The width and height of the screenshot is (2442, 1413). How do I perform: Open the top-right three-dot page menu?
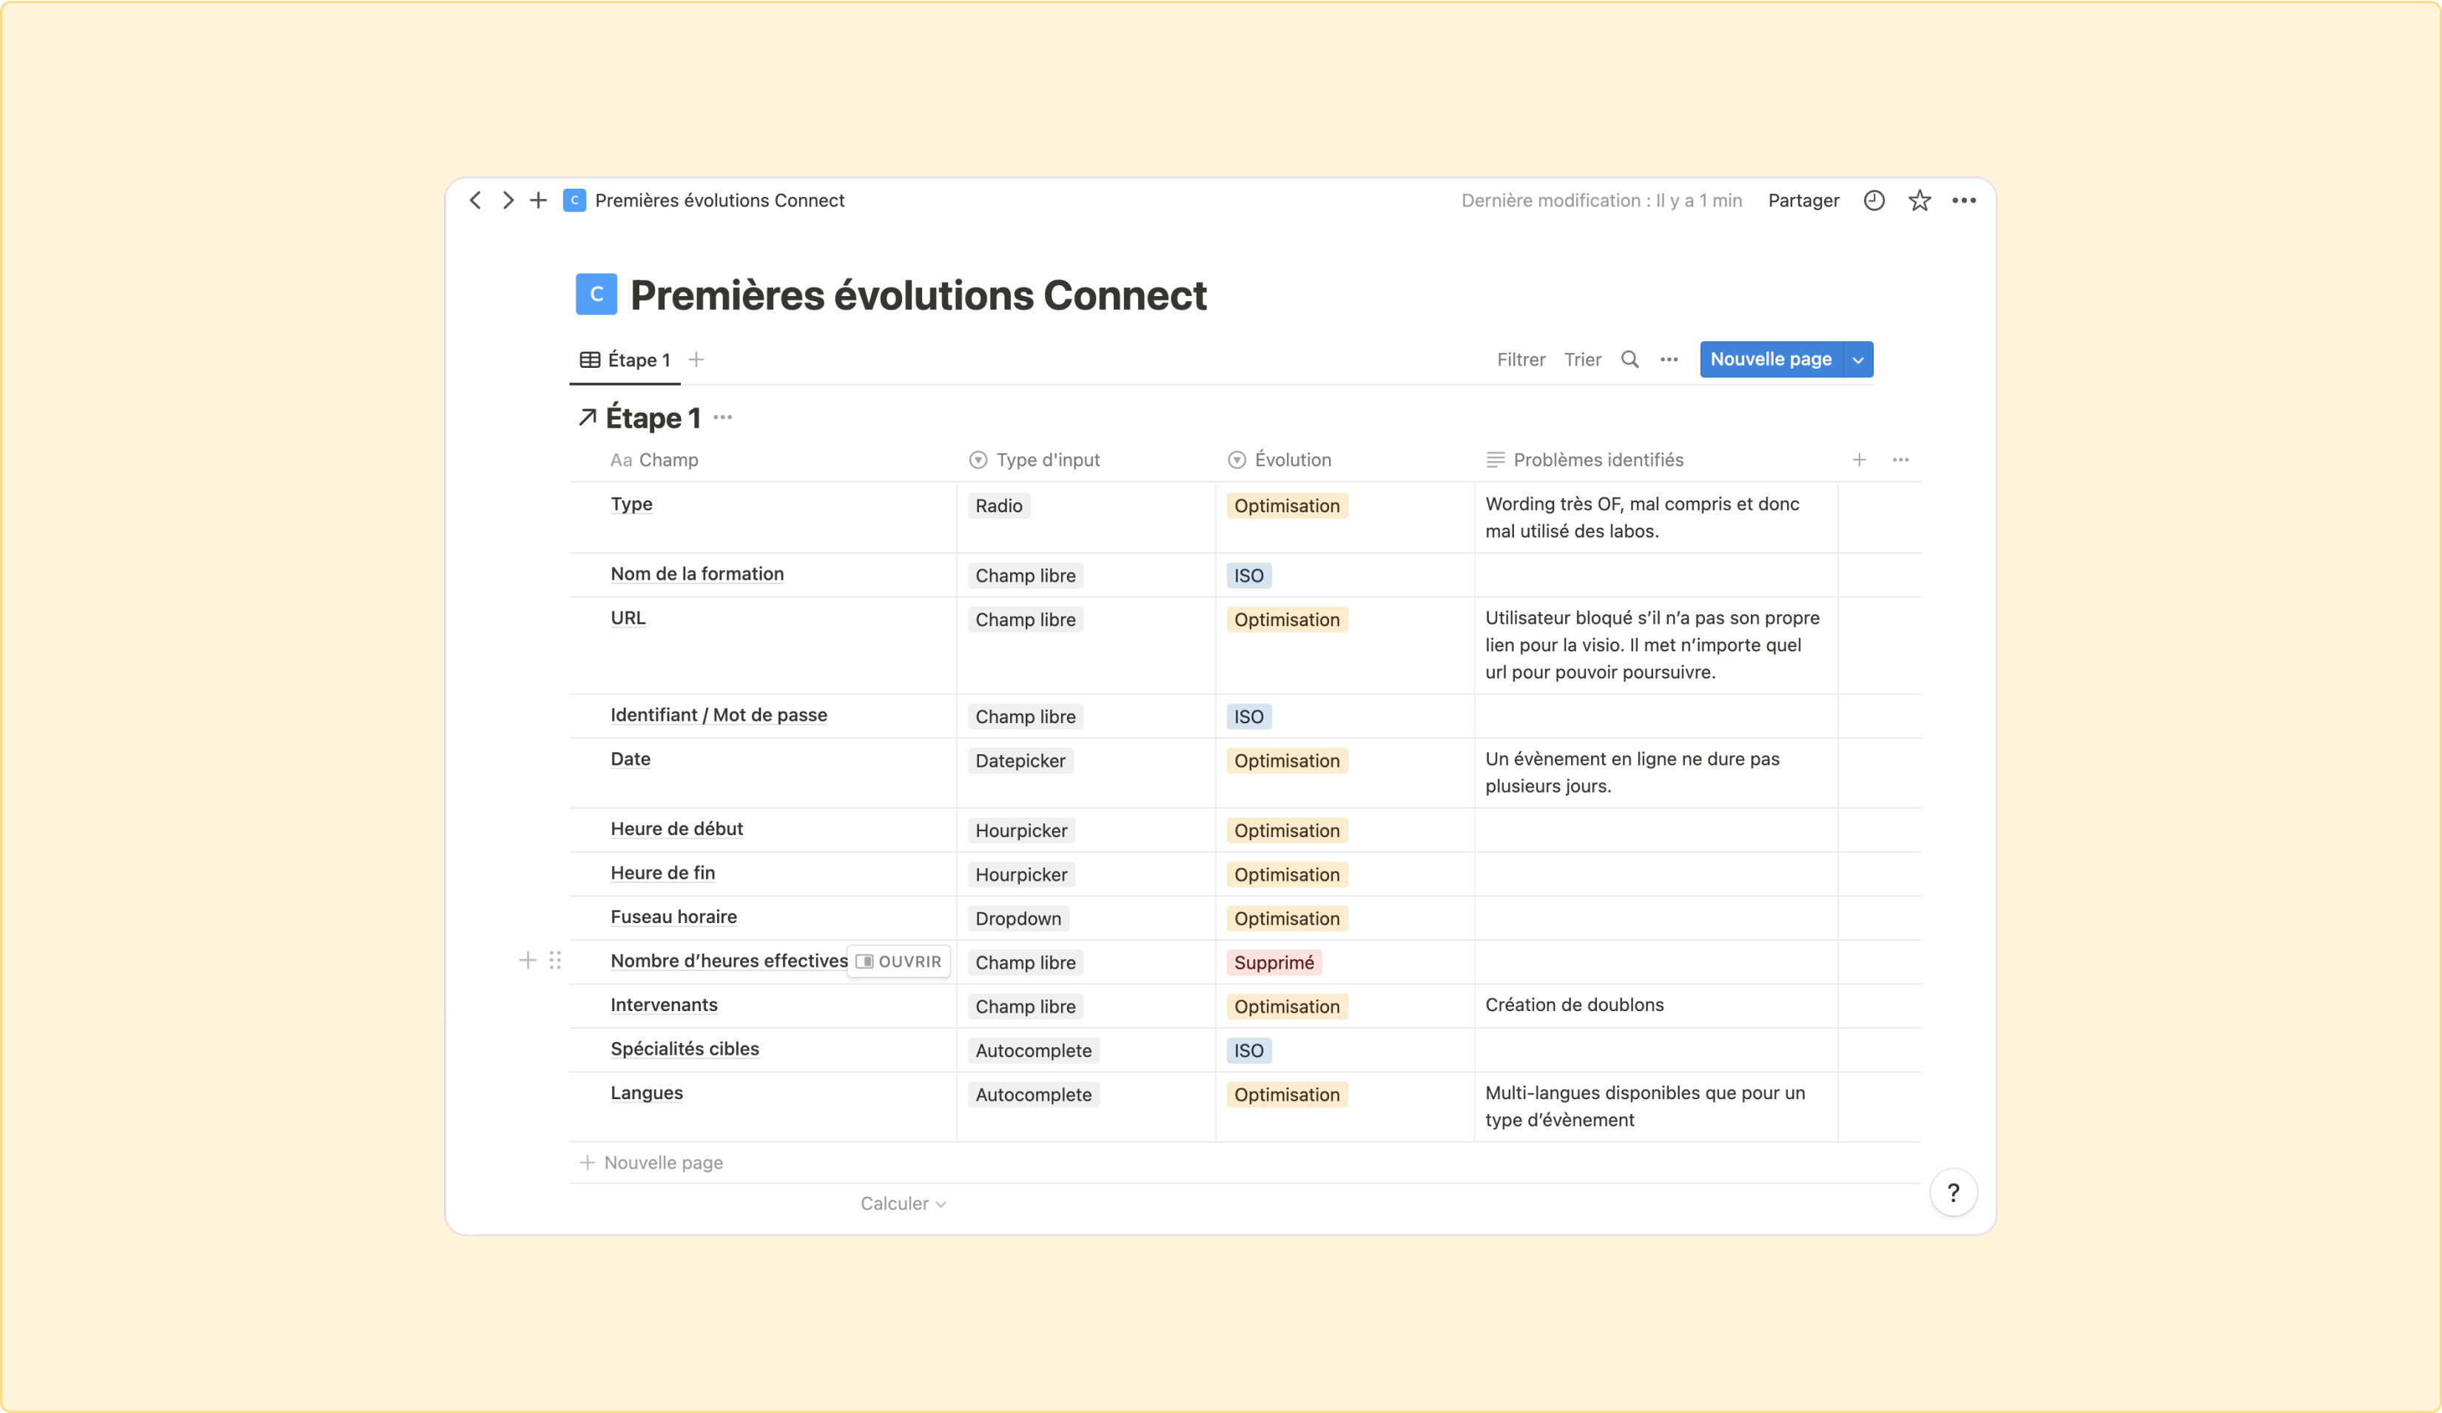[1963, 200]
